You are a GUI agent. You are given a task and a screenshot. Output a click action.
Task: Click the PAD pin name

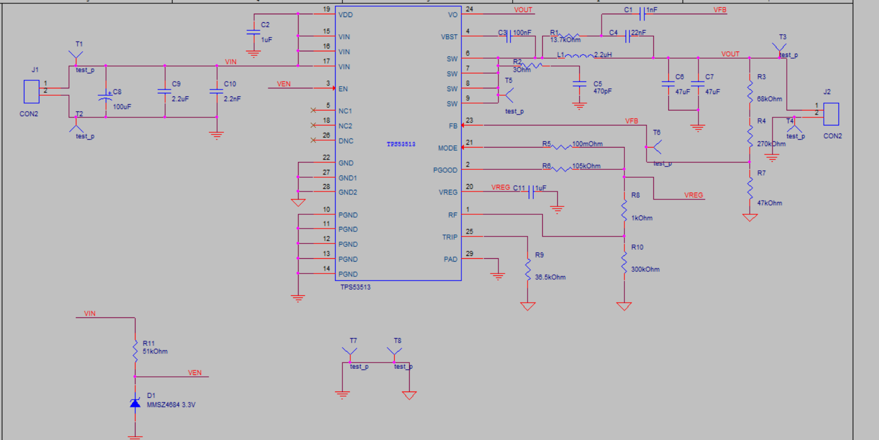[x=451, y=259]
